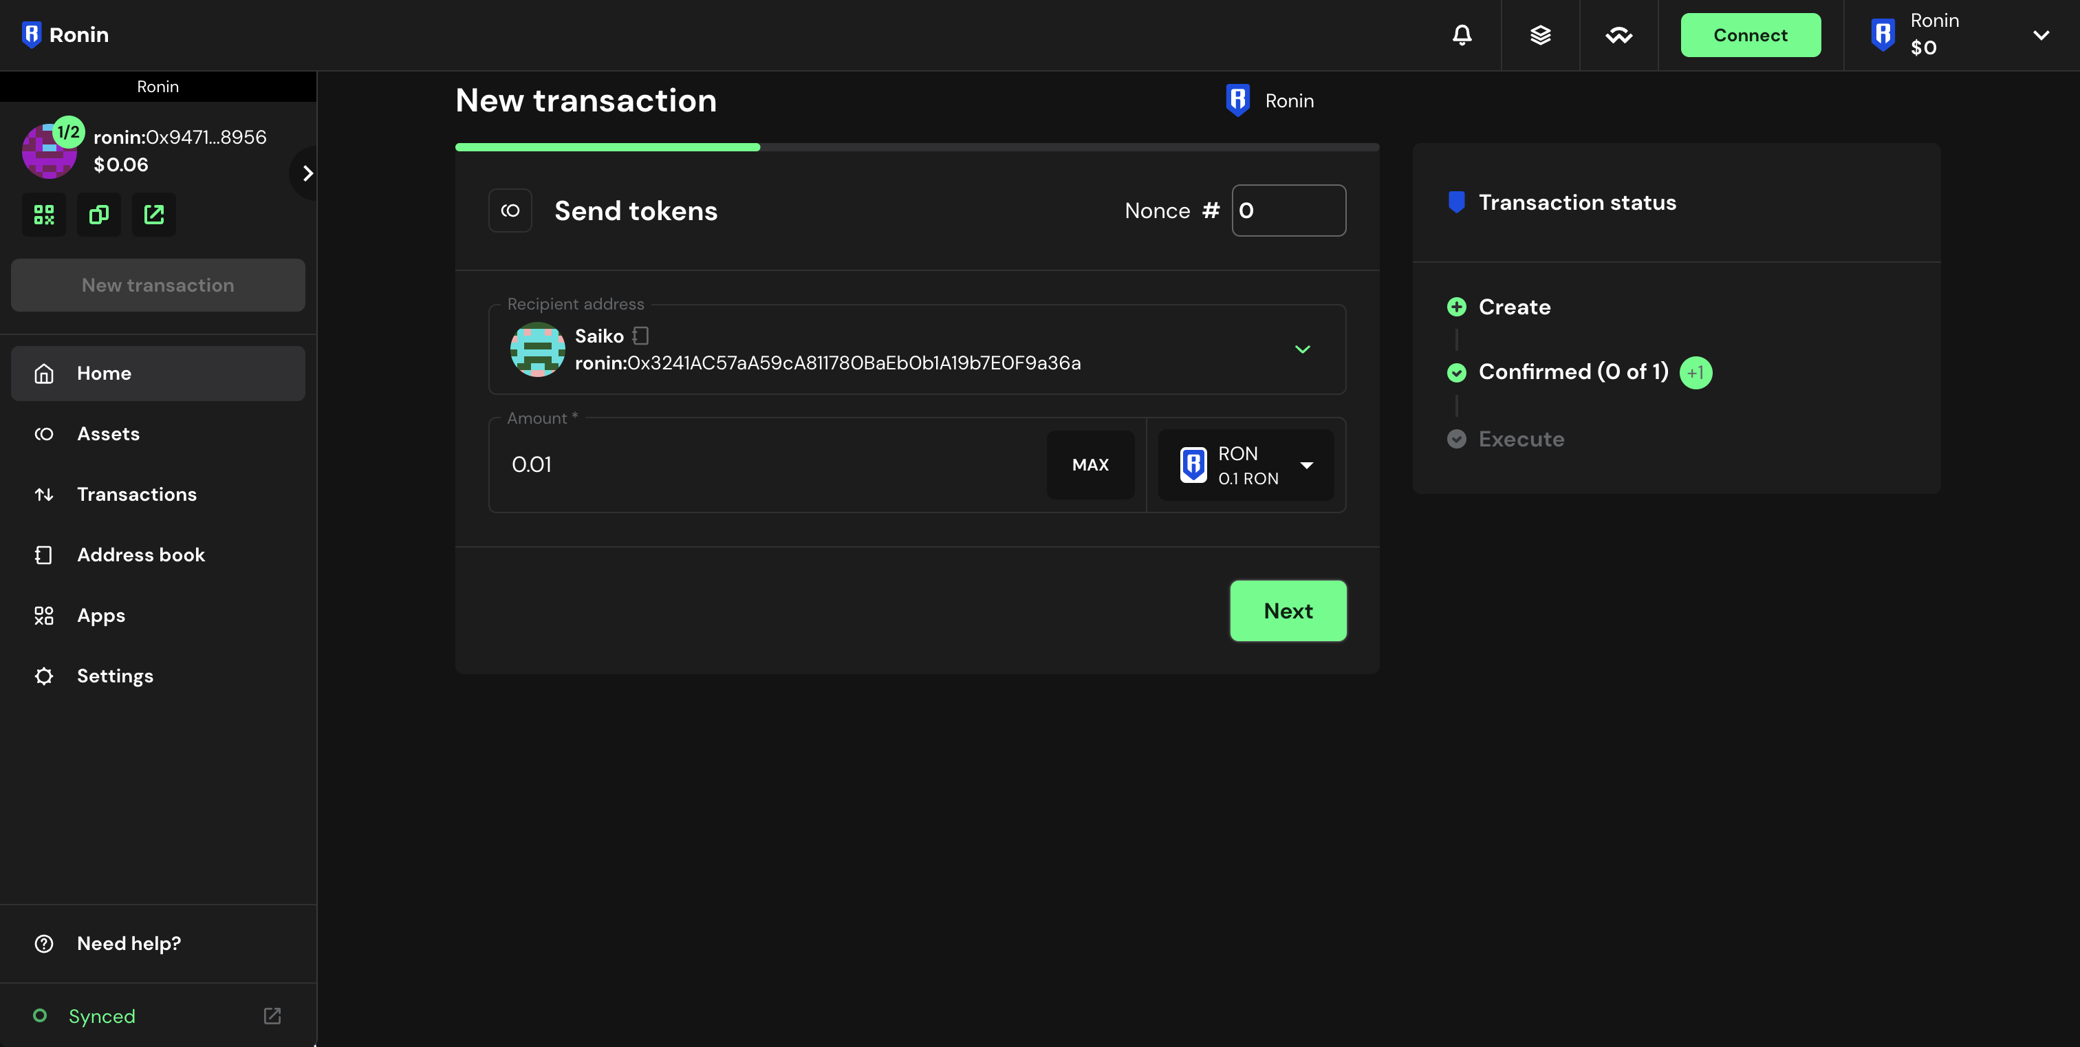Viewport: 2080px width, 1047px height.
Task: Click the '0.1 RON' balance text
Action: [x=1248, y=479]
